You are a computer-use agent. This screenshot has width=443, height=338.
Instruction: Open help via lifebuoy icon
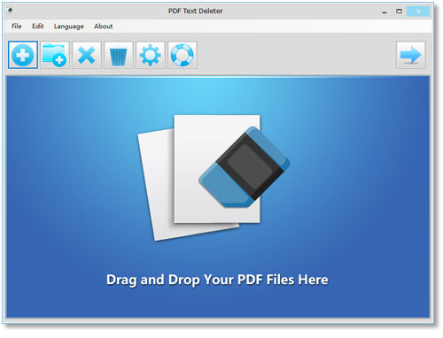click(x=183, y=55)
